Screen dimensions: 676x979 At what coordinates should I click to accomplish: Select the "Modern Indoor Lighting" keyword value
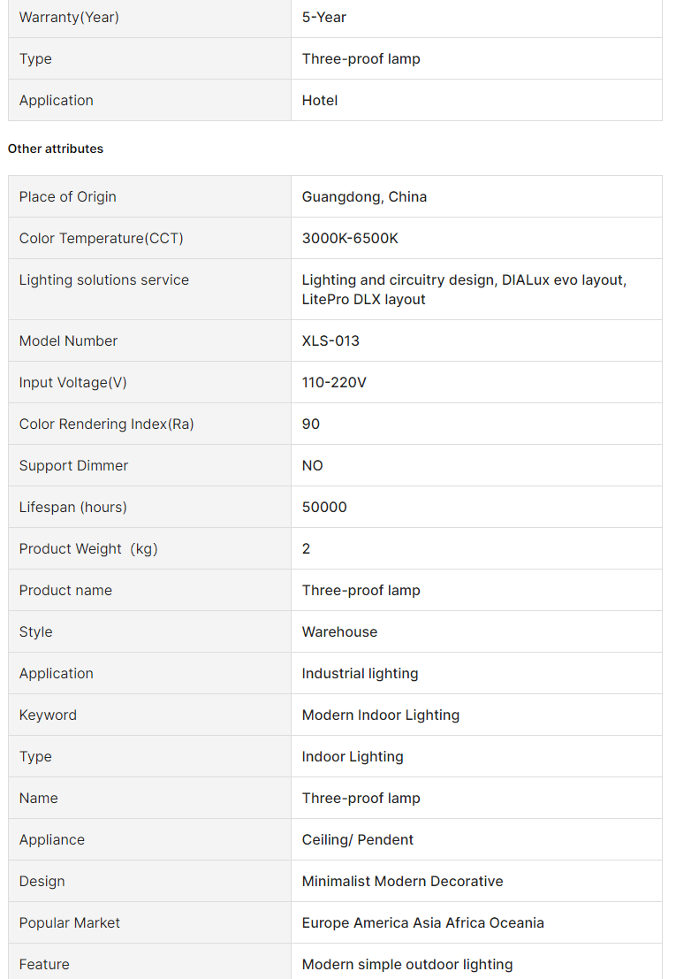point(381,715)
